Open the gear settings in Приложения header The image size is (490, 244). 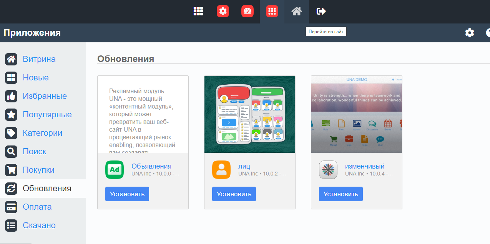point(469,33)
